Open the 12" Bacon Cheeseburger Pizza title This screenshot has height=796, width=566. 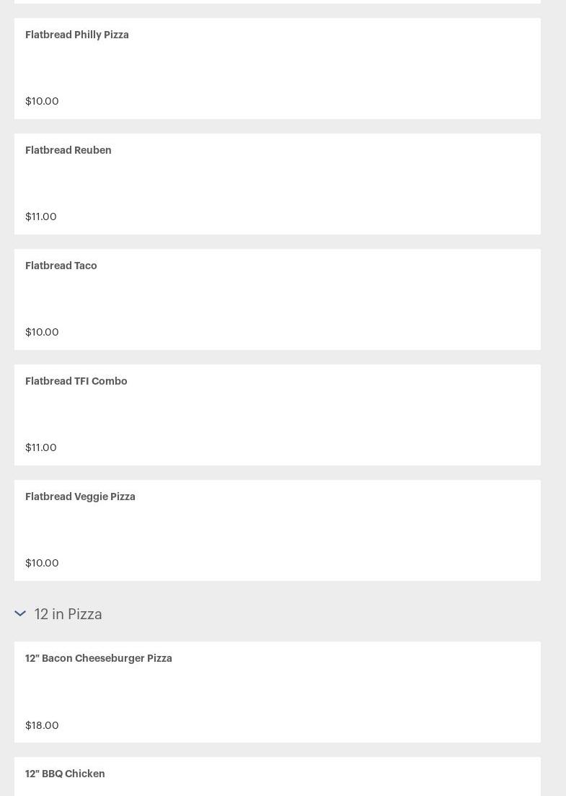click(x=99, y=658)
